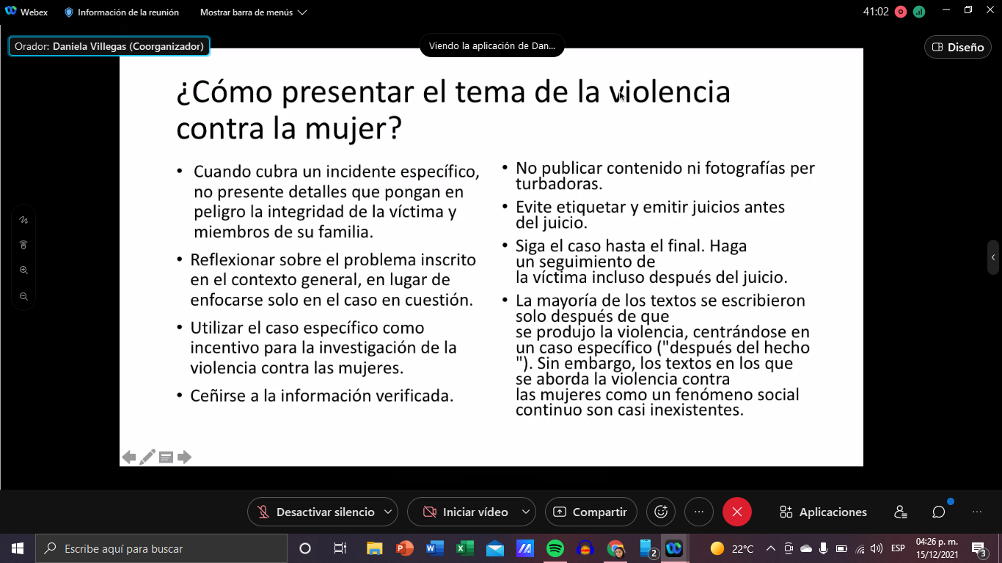Zoom out of the shared content
This screenshot has height=563, width=1002.
point(23,296)
